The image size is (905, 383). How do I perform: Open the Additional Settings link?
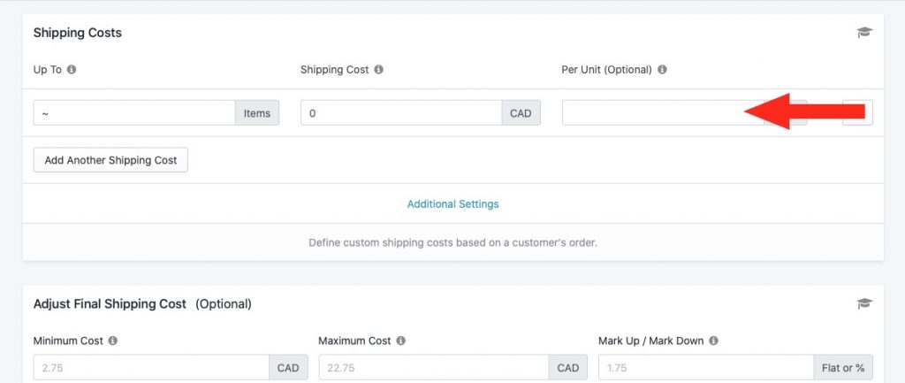pyautogui.click(x=453, y=204)
